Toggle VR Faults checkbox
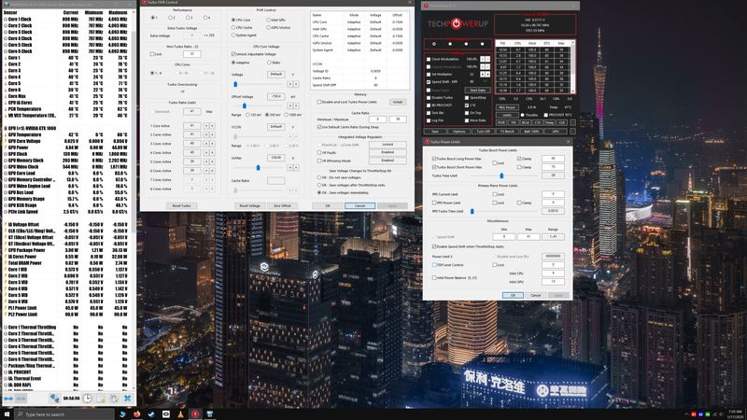Image resolution: width=747 pixels, height=420 pixels. tap(319, 153)
